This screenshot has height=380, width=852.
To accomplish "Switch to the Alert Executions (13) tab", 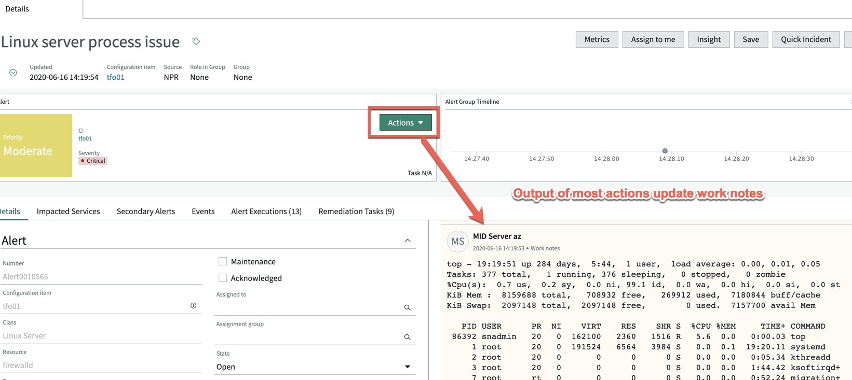I will 266,211.
